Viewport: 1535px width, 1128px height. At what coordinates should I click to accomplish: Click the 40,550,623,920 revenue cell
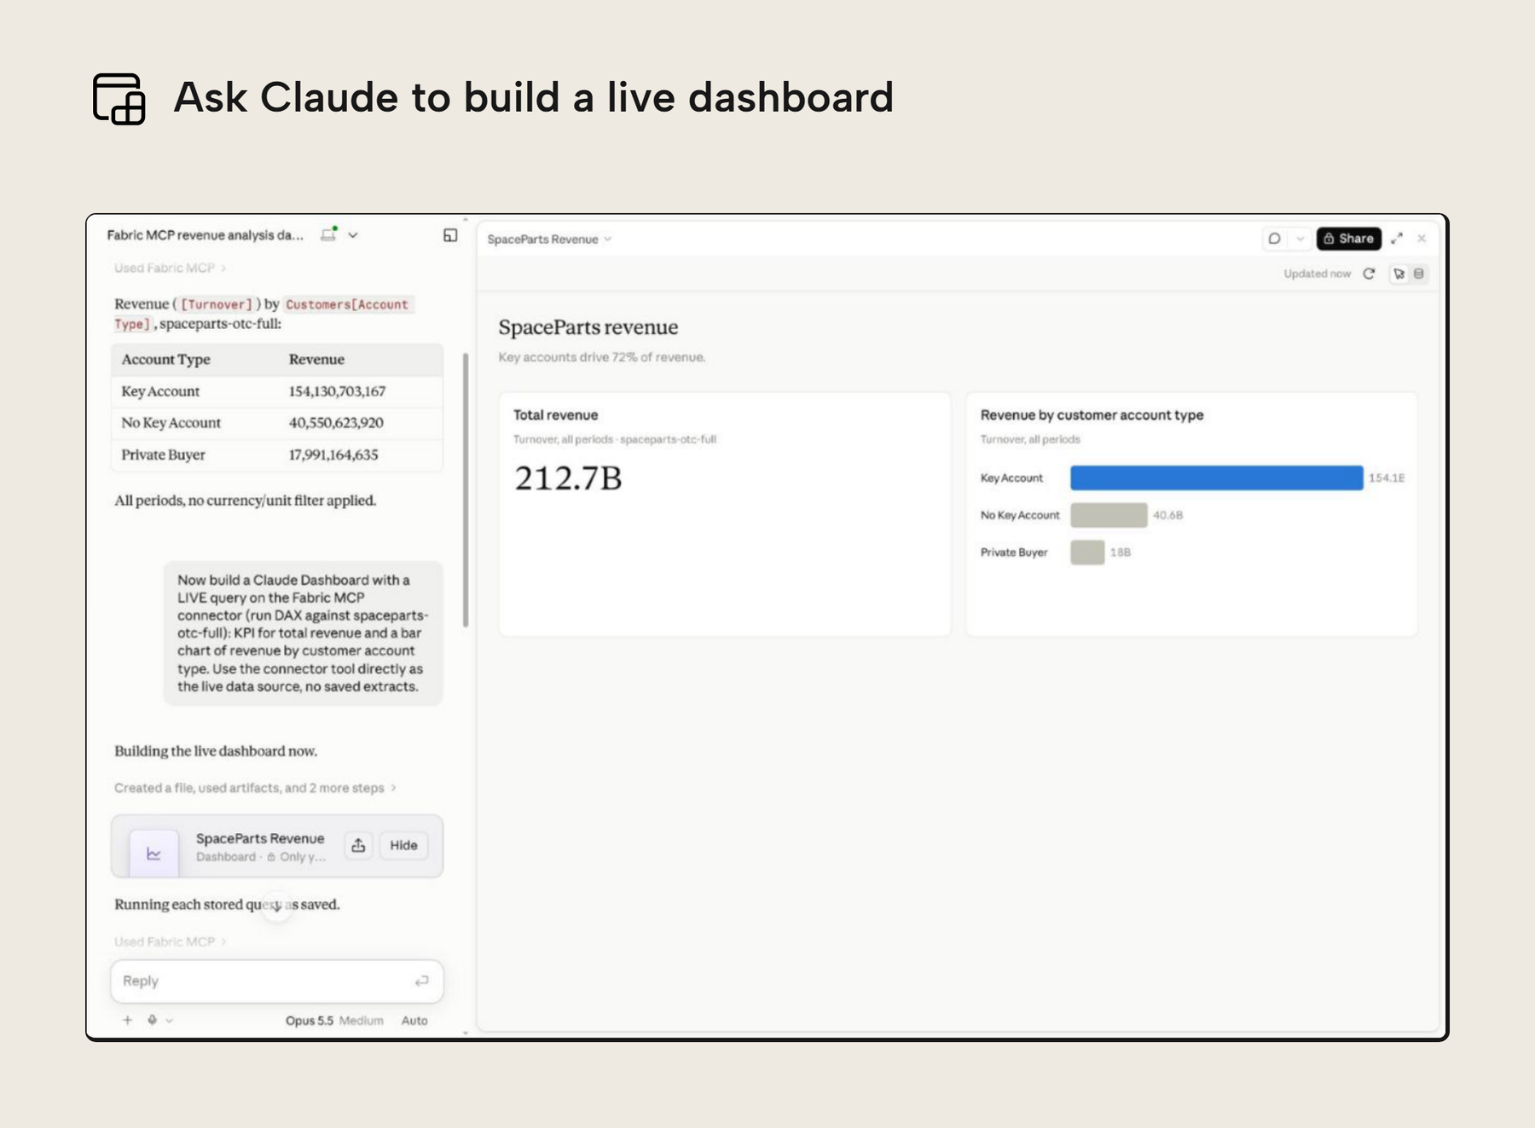[336, 423]
